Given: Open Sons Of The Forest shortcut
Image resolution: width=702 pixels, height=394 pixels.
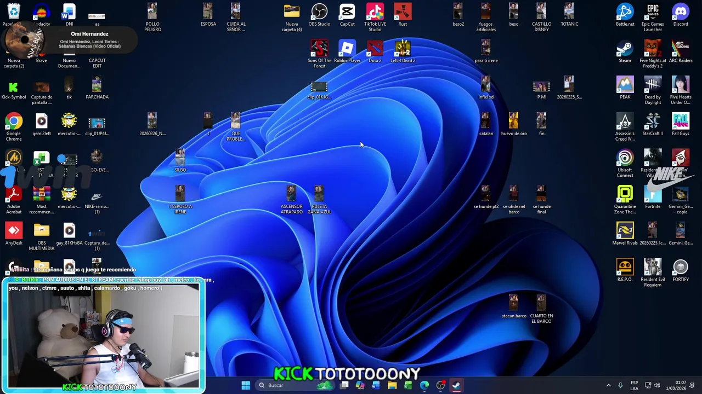Looking at the screenshot, I should [x=319, y=54].
